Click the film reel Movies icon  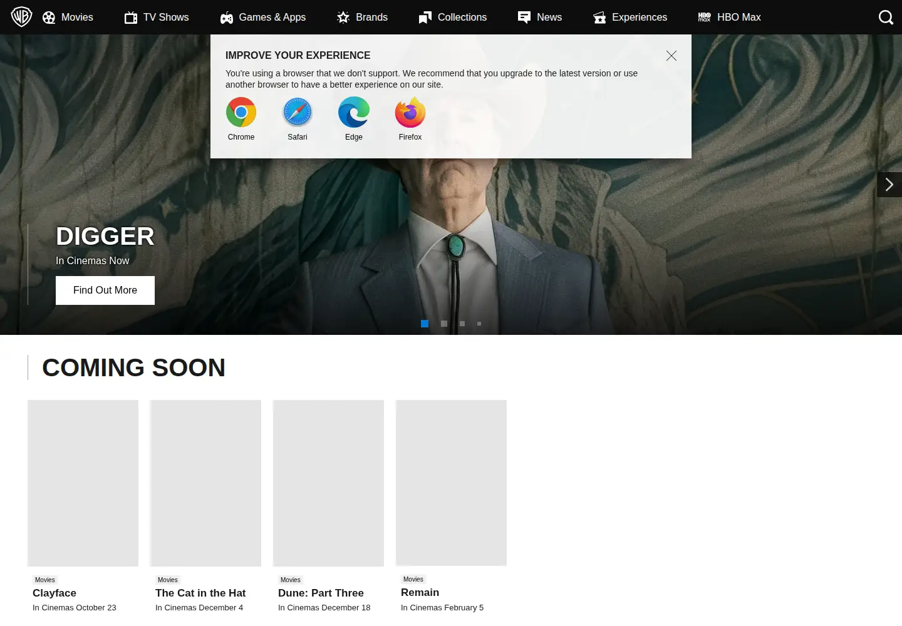(49, 18)
